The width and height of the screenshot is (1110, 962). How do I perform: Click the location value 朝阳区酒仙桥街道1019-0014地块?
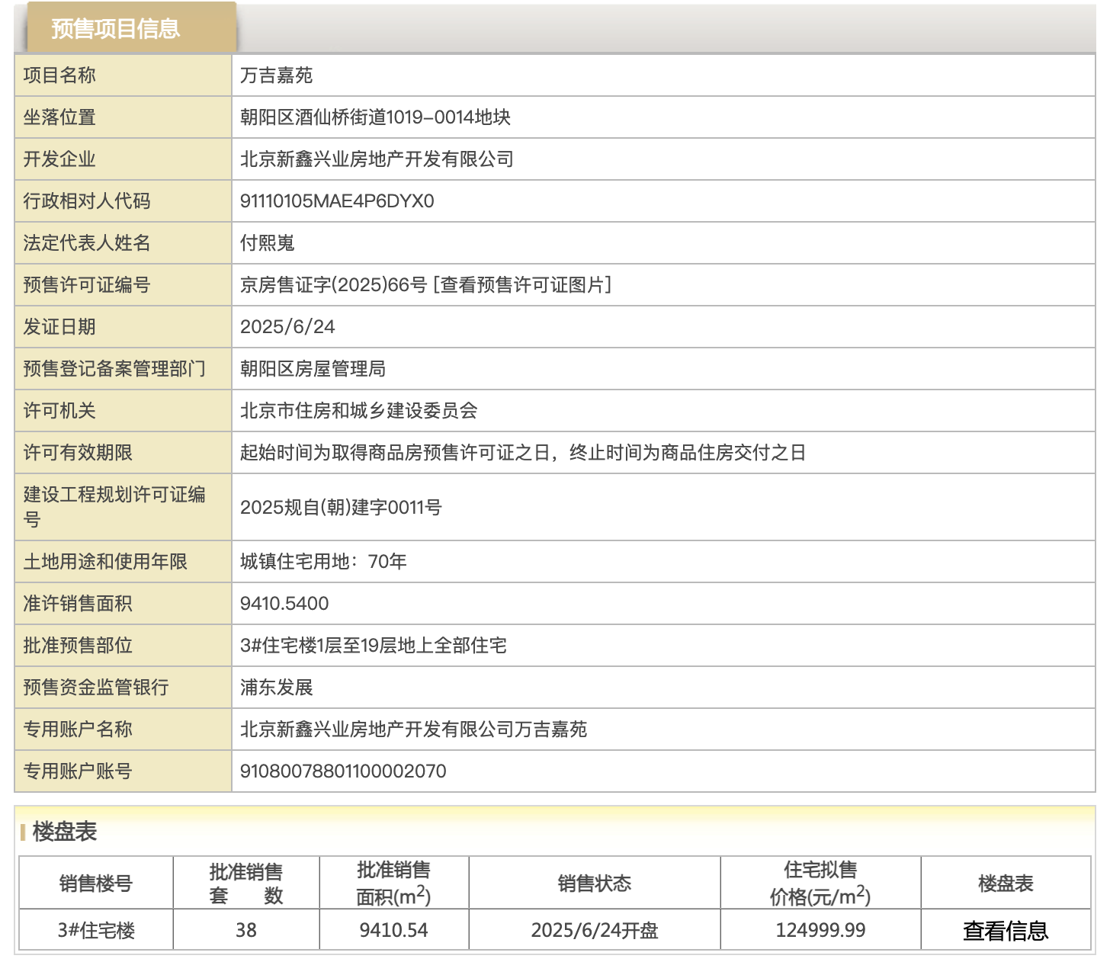tap(375, 117)
